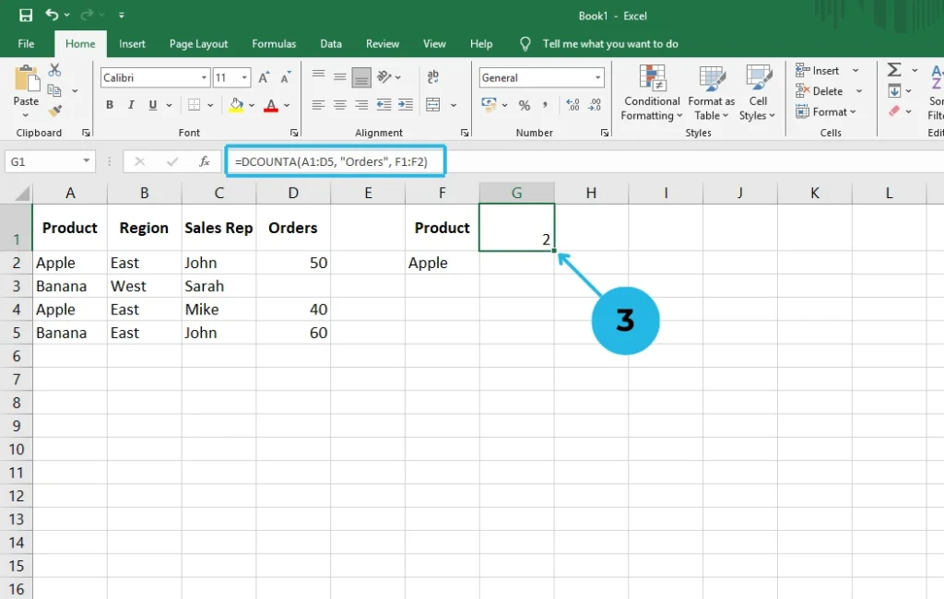The height and width of the screenshot is (599, 944).
Task: Open the File tab
Action: (x=26, y=44)
